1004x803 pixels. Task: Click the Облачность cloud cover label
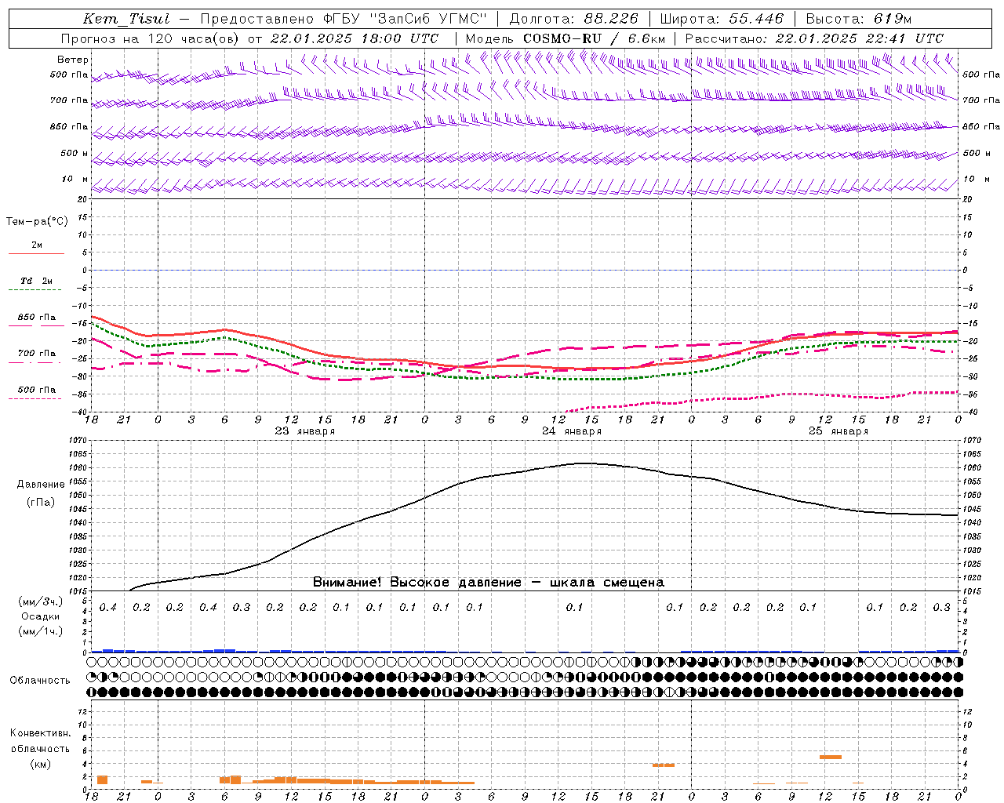[x=40, y=681]
